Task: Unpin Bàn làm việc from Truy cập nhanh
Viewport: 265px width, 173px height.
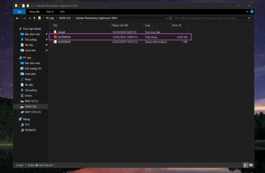Action: coord(47,34)
